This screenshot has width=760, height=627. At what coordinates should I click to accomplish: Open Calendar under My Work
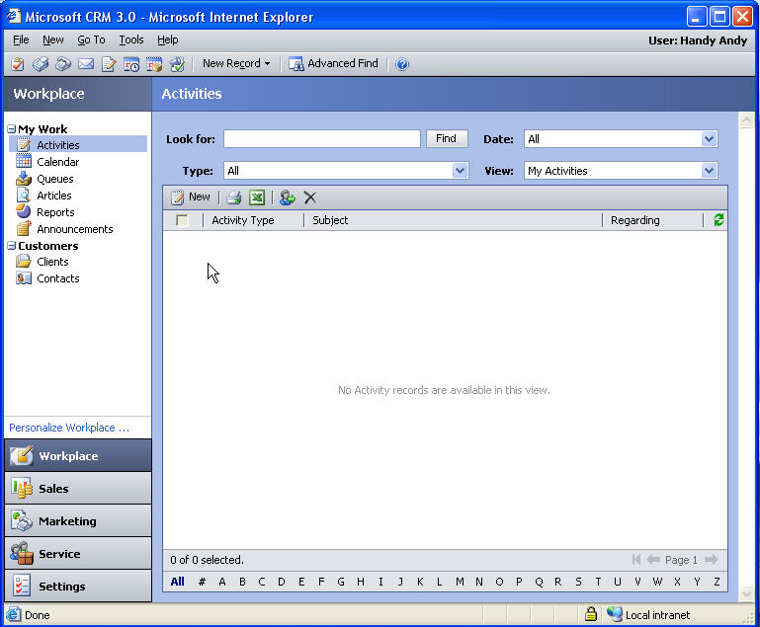coord(57,162)
